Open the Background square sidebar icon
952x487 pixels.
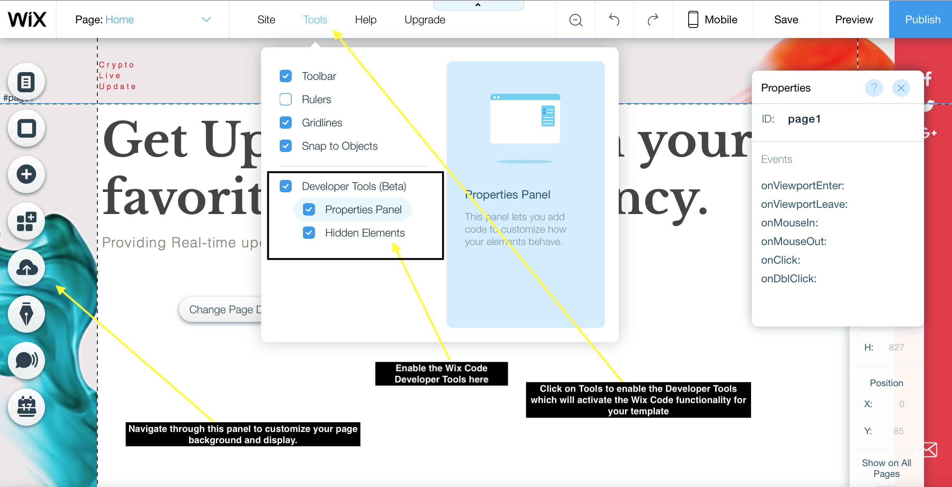26,128
